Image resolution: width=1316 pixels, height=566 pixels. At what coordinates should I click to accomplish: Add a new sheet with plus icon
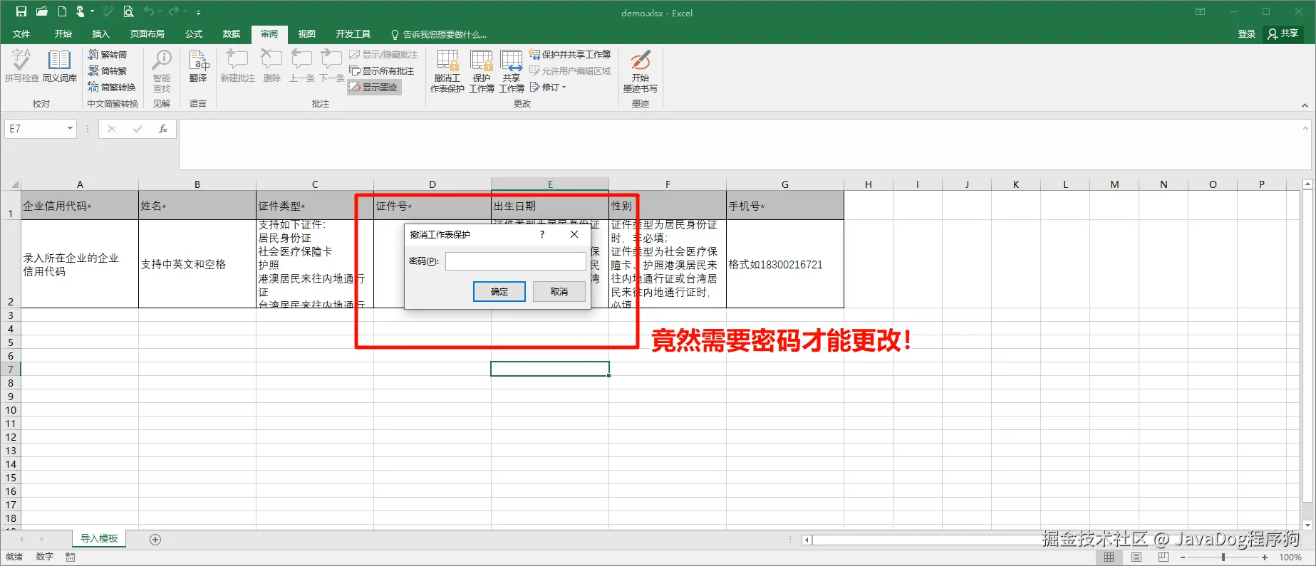(x=155, y=540)
